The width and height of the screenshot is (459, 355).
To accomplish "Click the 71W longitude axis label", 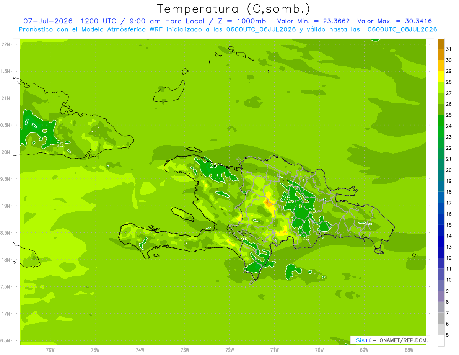I will (274, 350).
